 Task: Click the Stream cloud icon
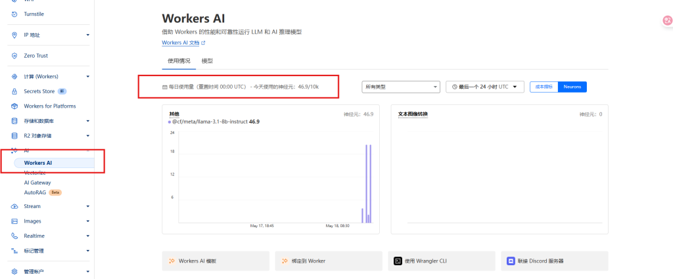click(14, 206)
